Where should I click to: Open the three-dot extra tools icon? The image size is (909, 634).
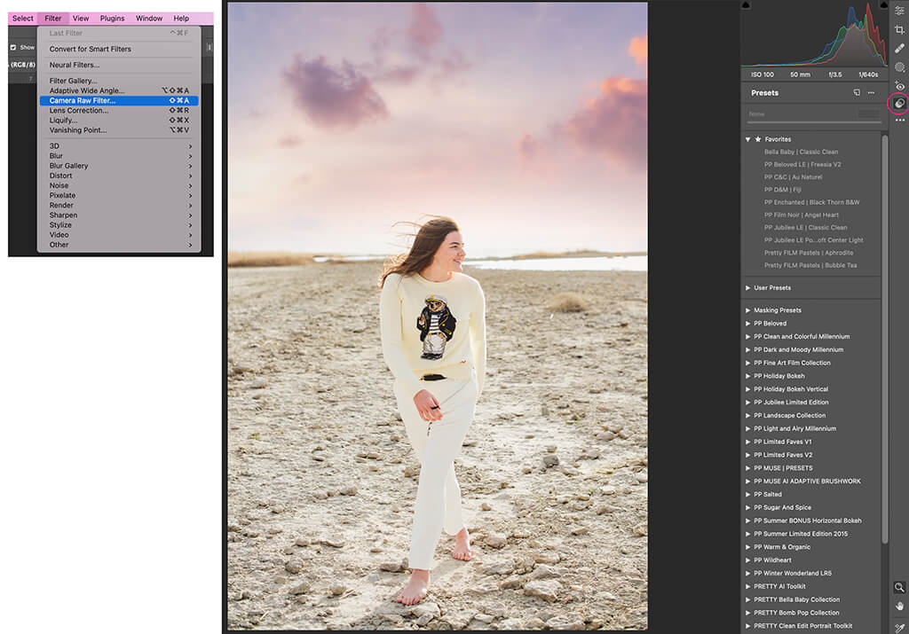point(900,121)
